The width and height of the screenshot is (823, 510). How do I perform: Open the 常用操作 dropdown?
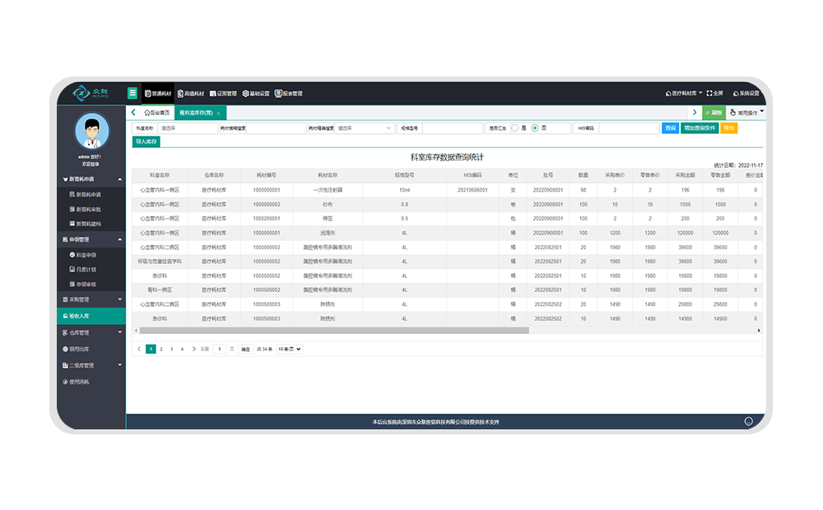click(747, 113)
